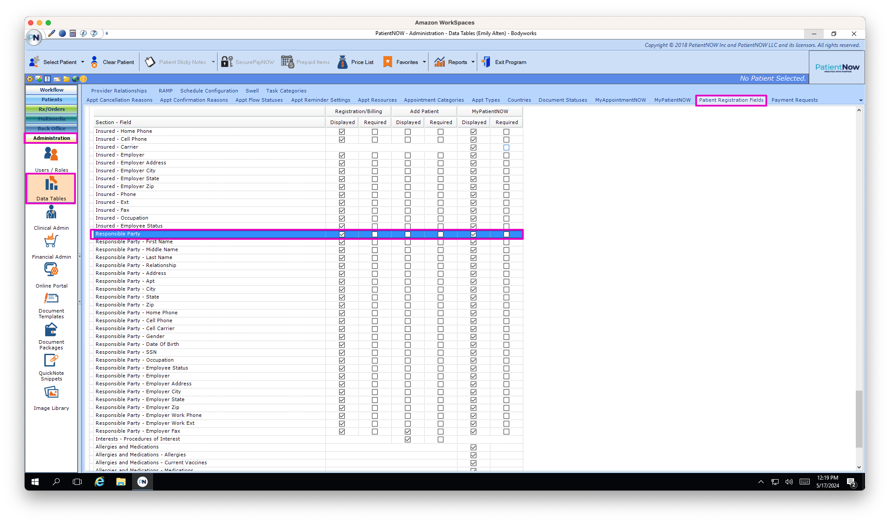Click the vertical scrollbar down arrow
The image size is (890, 523).
click(x=859, y=467)
